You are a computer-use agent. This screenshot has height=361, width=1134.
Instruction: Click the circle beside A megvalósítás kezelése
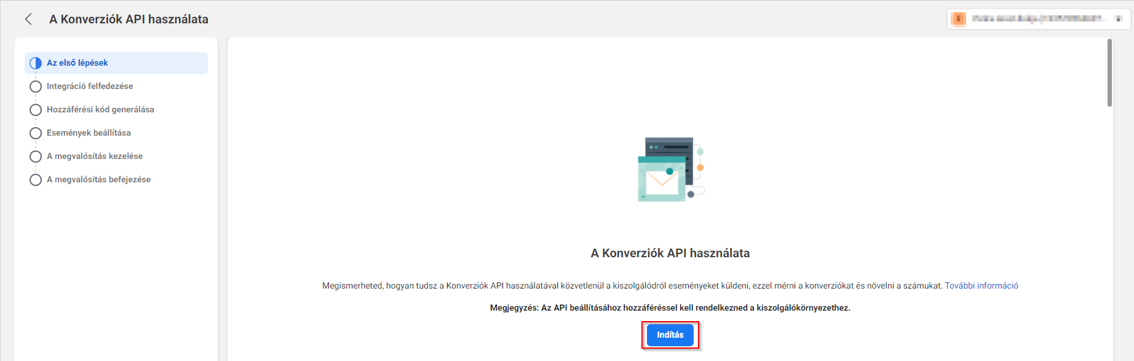pos(36,157)
